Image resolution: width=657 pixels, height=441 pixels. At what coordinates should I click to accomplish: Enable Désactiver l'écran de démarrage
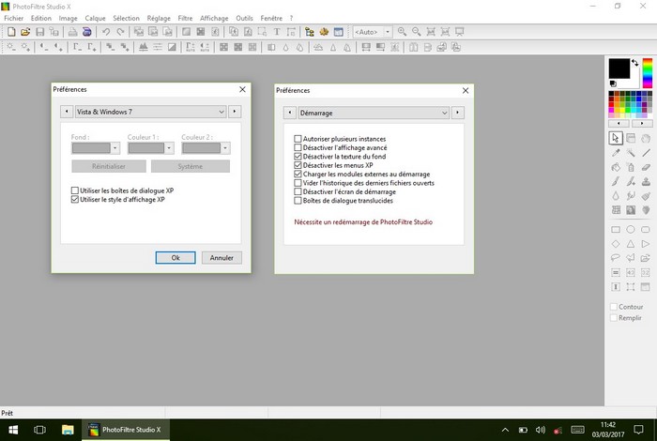coord(298,191)
